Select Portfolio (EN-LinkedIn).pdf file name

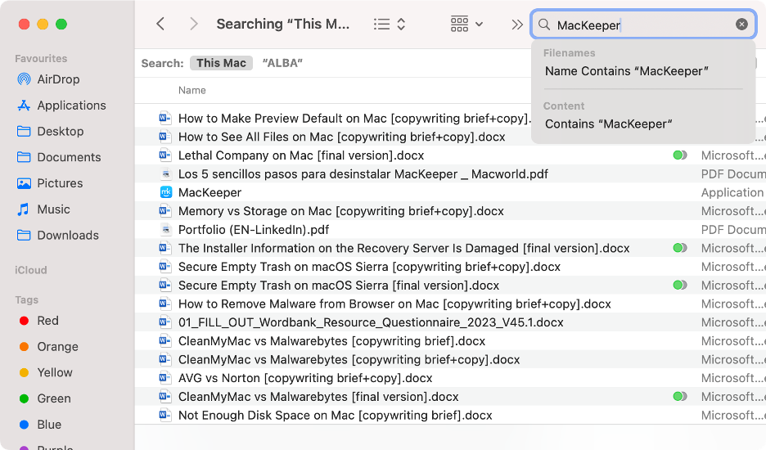254,230
